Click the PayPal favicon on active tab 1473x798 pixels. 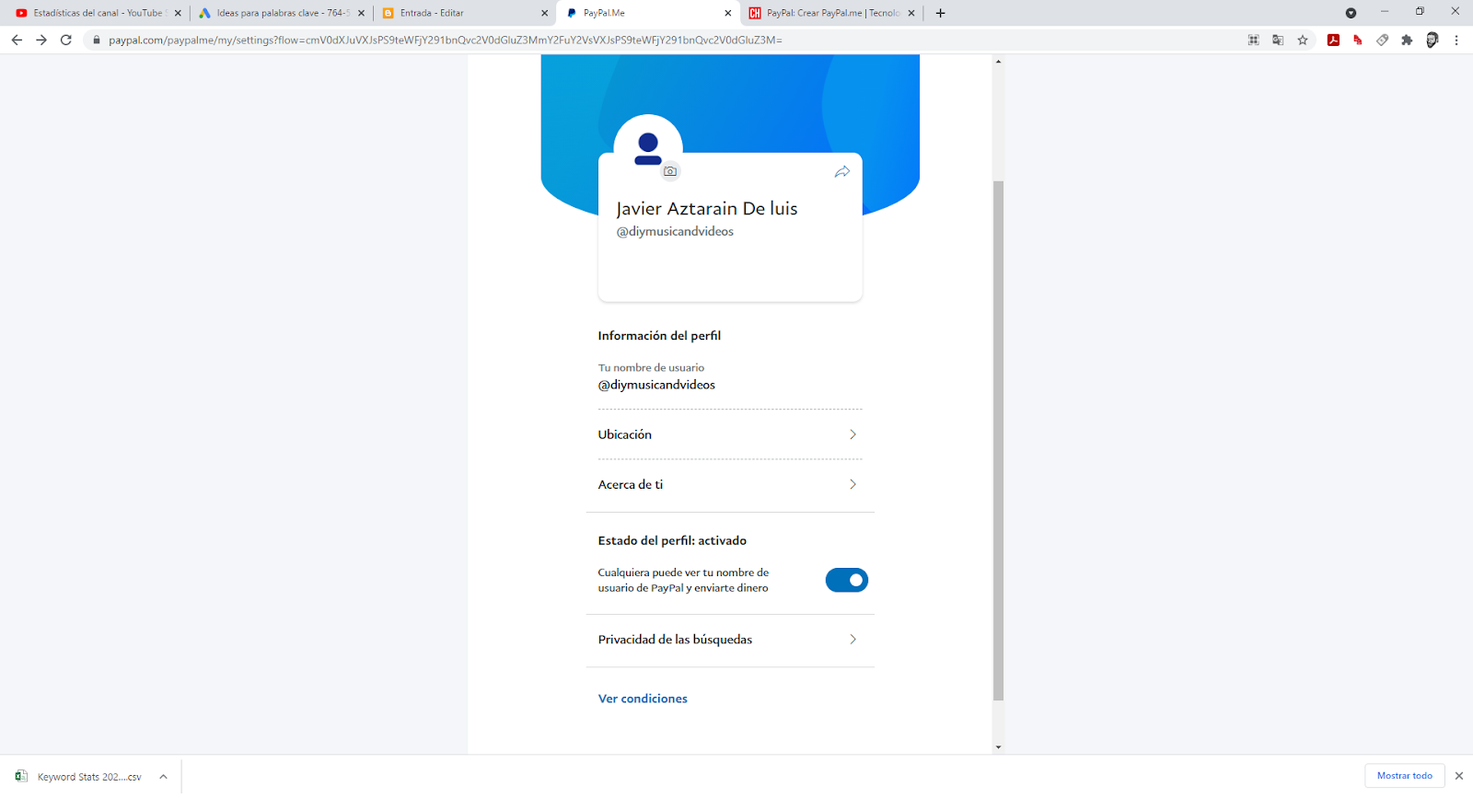572,13
